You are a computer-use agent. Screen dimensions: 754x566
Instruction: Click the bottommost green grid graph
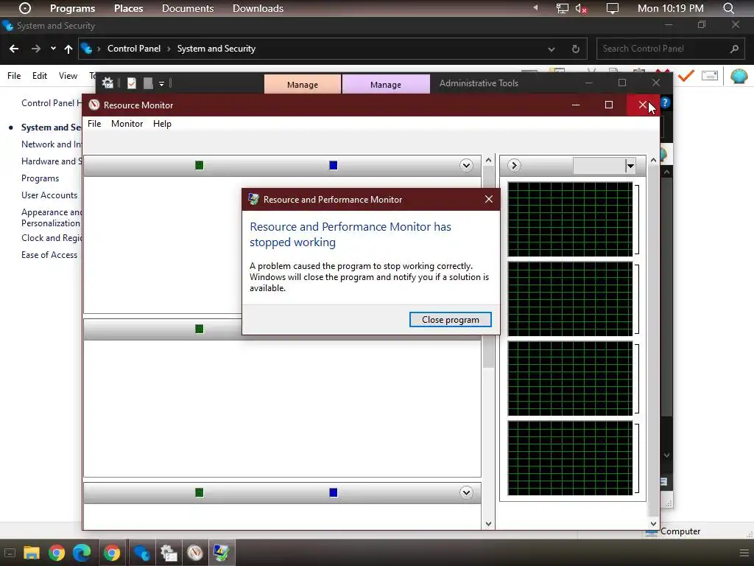[x=571, y=458]
